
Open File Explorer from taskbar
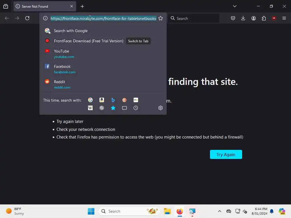167,211
